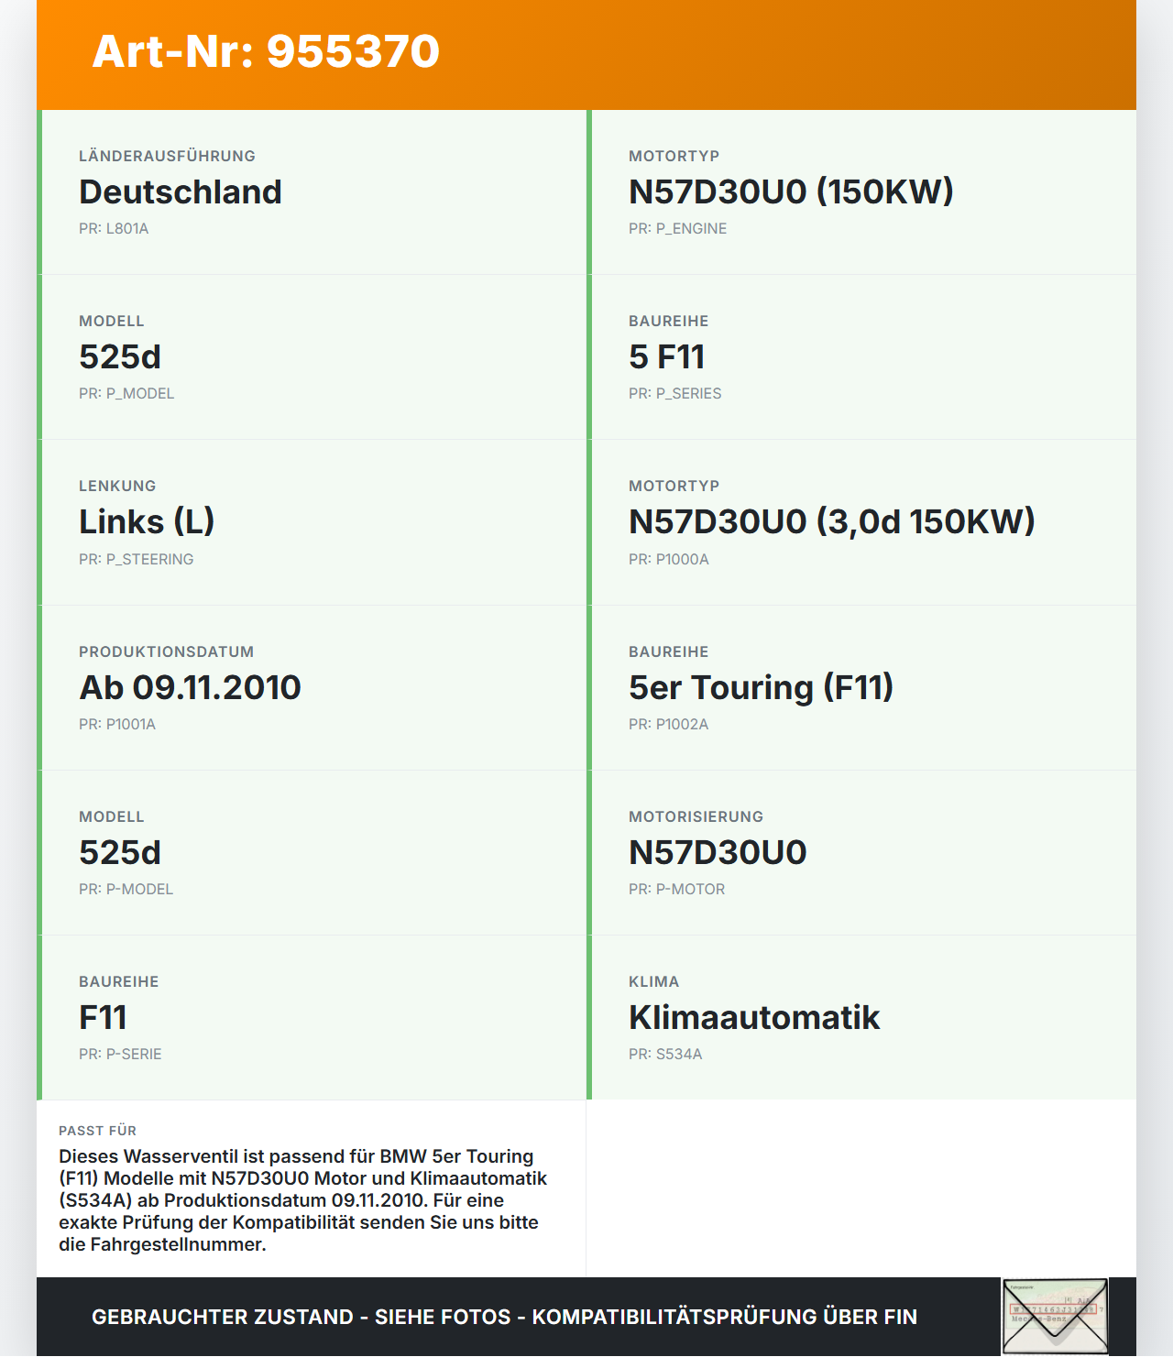The image size is (1173, 1357).
Task: Select the Deutschland country value
Action: tap(181, 192)
